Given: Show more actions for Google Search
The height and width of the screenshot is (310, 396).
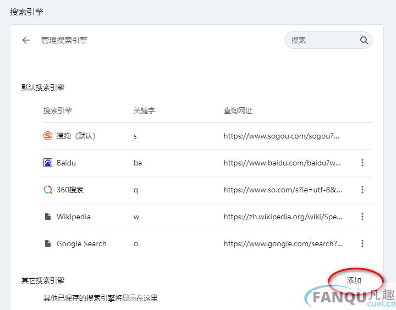Looking at the screenshot, I should (362, 243).
